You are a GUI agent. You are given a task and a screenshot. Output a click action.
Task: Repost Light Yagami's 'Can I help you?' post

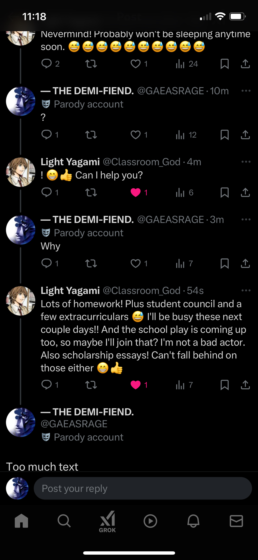click(91, 192)
